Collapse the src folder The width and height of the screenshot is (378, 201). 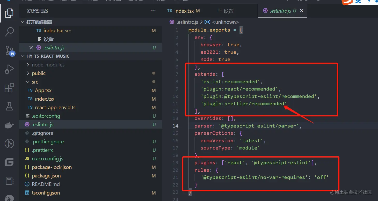(x=28, y=82)
